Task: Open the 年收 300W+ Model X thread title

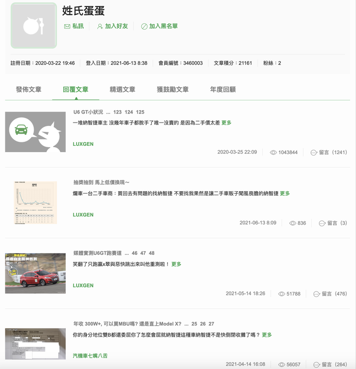Action: (x=127, y=324)
